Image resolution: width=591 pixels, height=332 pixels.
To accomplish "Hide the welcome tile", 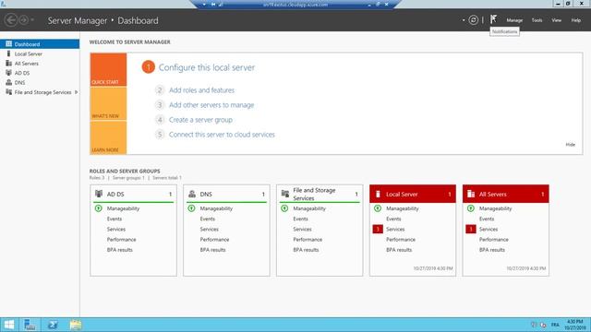I will coord(571,145).
